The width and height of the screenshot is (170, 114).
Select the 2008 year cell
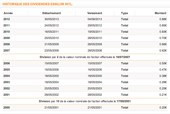(x=7, y=44)
